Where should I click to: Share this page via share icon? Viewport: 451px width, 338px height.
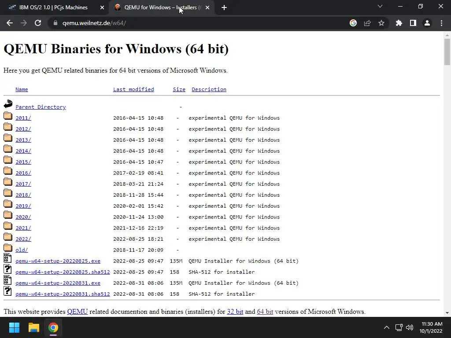367,23
